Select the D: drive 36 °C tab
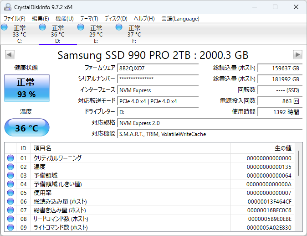 point(58,34)
